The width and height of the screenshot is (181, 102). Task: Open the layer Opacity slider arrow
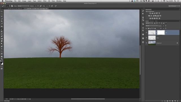166,26
